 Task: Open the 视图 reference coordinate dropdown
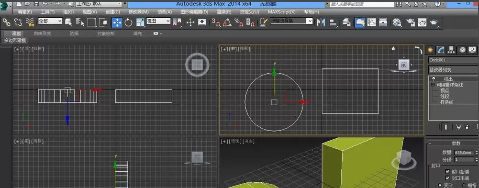coord(158,21)
